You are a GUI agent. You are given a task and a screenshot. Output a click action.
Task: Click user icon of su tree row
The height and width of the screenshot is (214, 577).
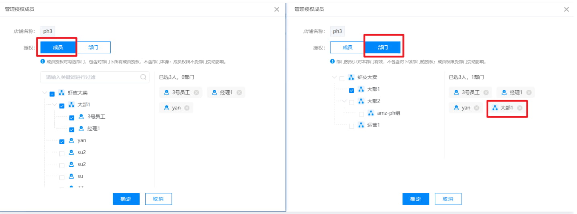pos(71,176)
